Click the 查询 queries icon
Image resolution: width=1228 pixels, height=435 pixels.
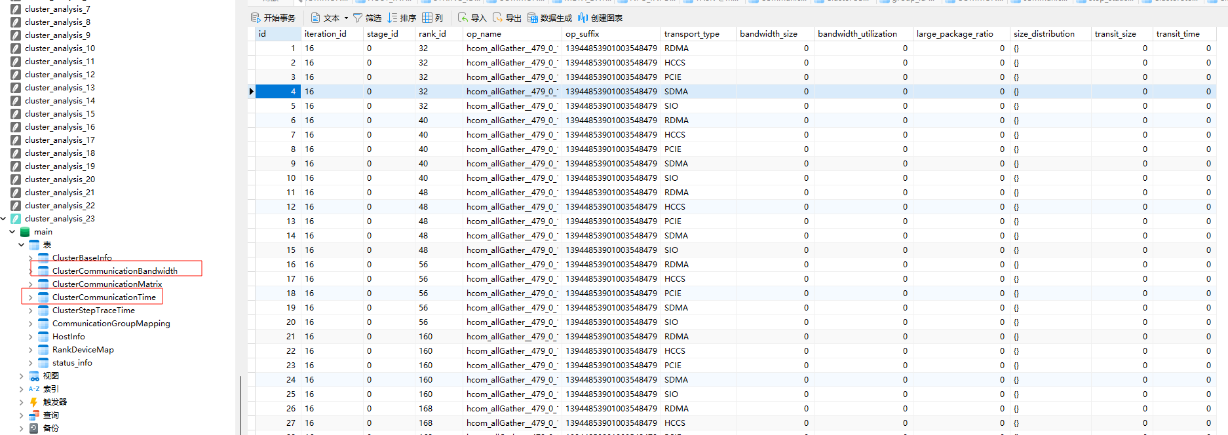(x=34, y=415)
